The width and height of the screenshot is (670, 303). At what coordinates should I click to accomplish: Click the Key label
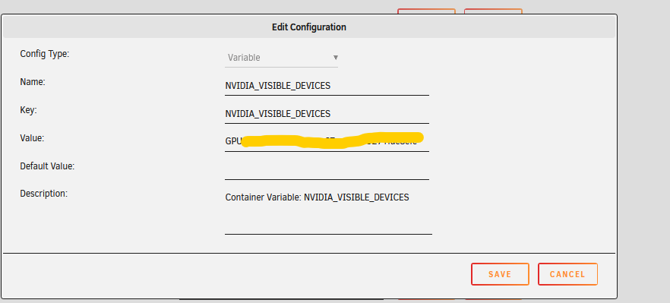(29, 110)
